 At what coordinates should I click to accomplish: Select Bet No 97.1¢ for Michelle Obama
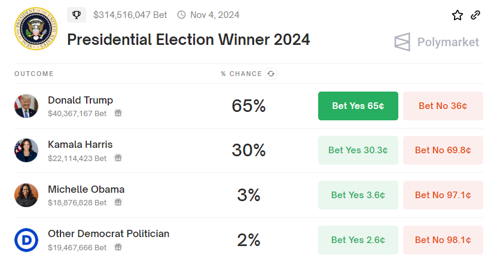click(443, 195)
